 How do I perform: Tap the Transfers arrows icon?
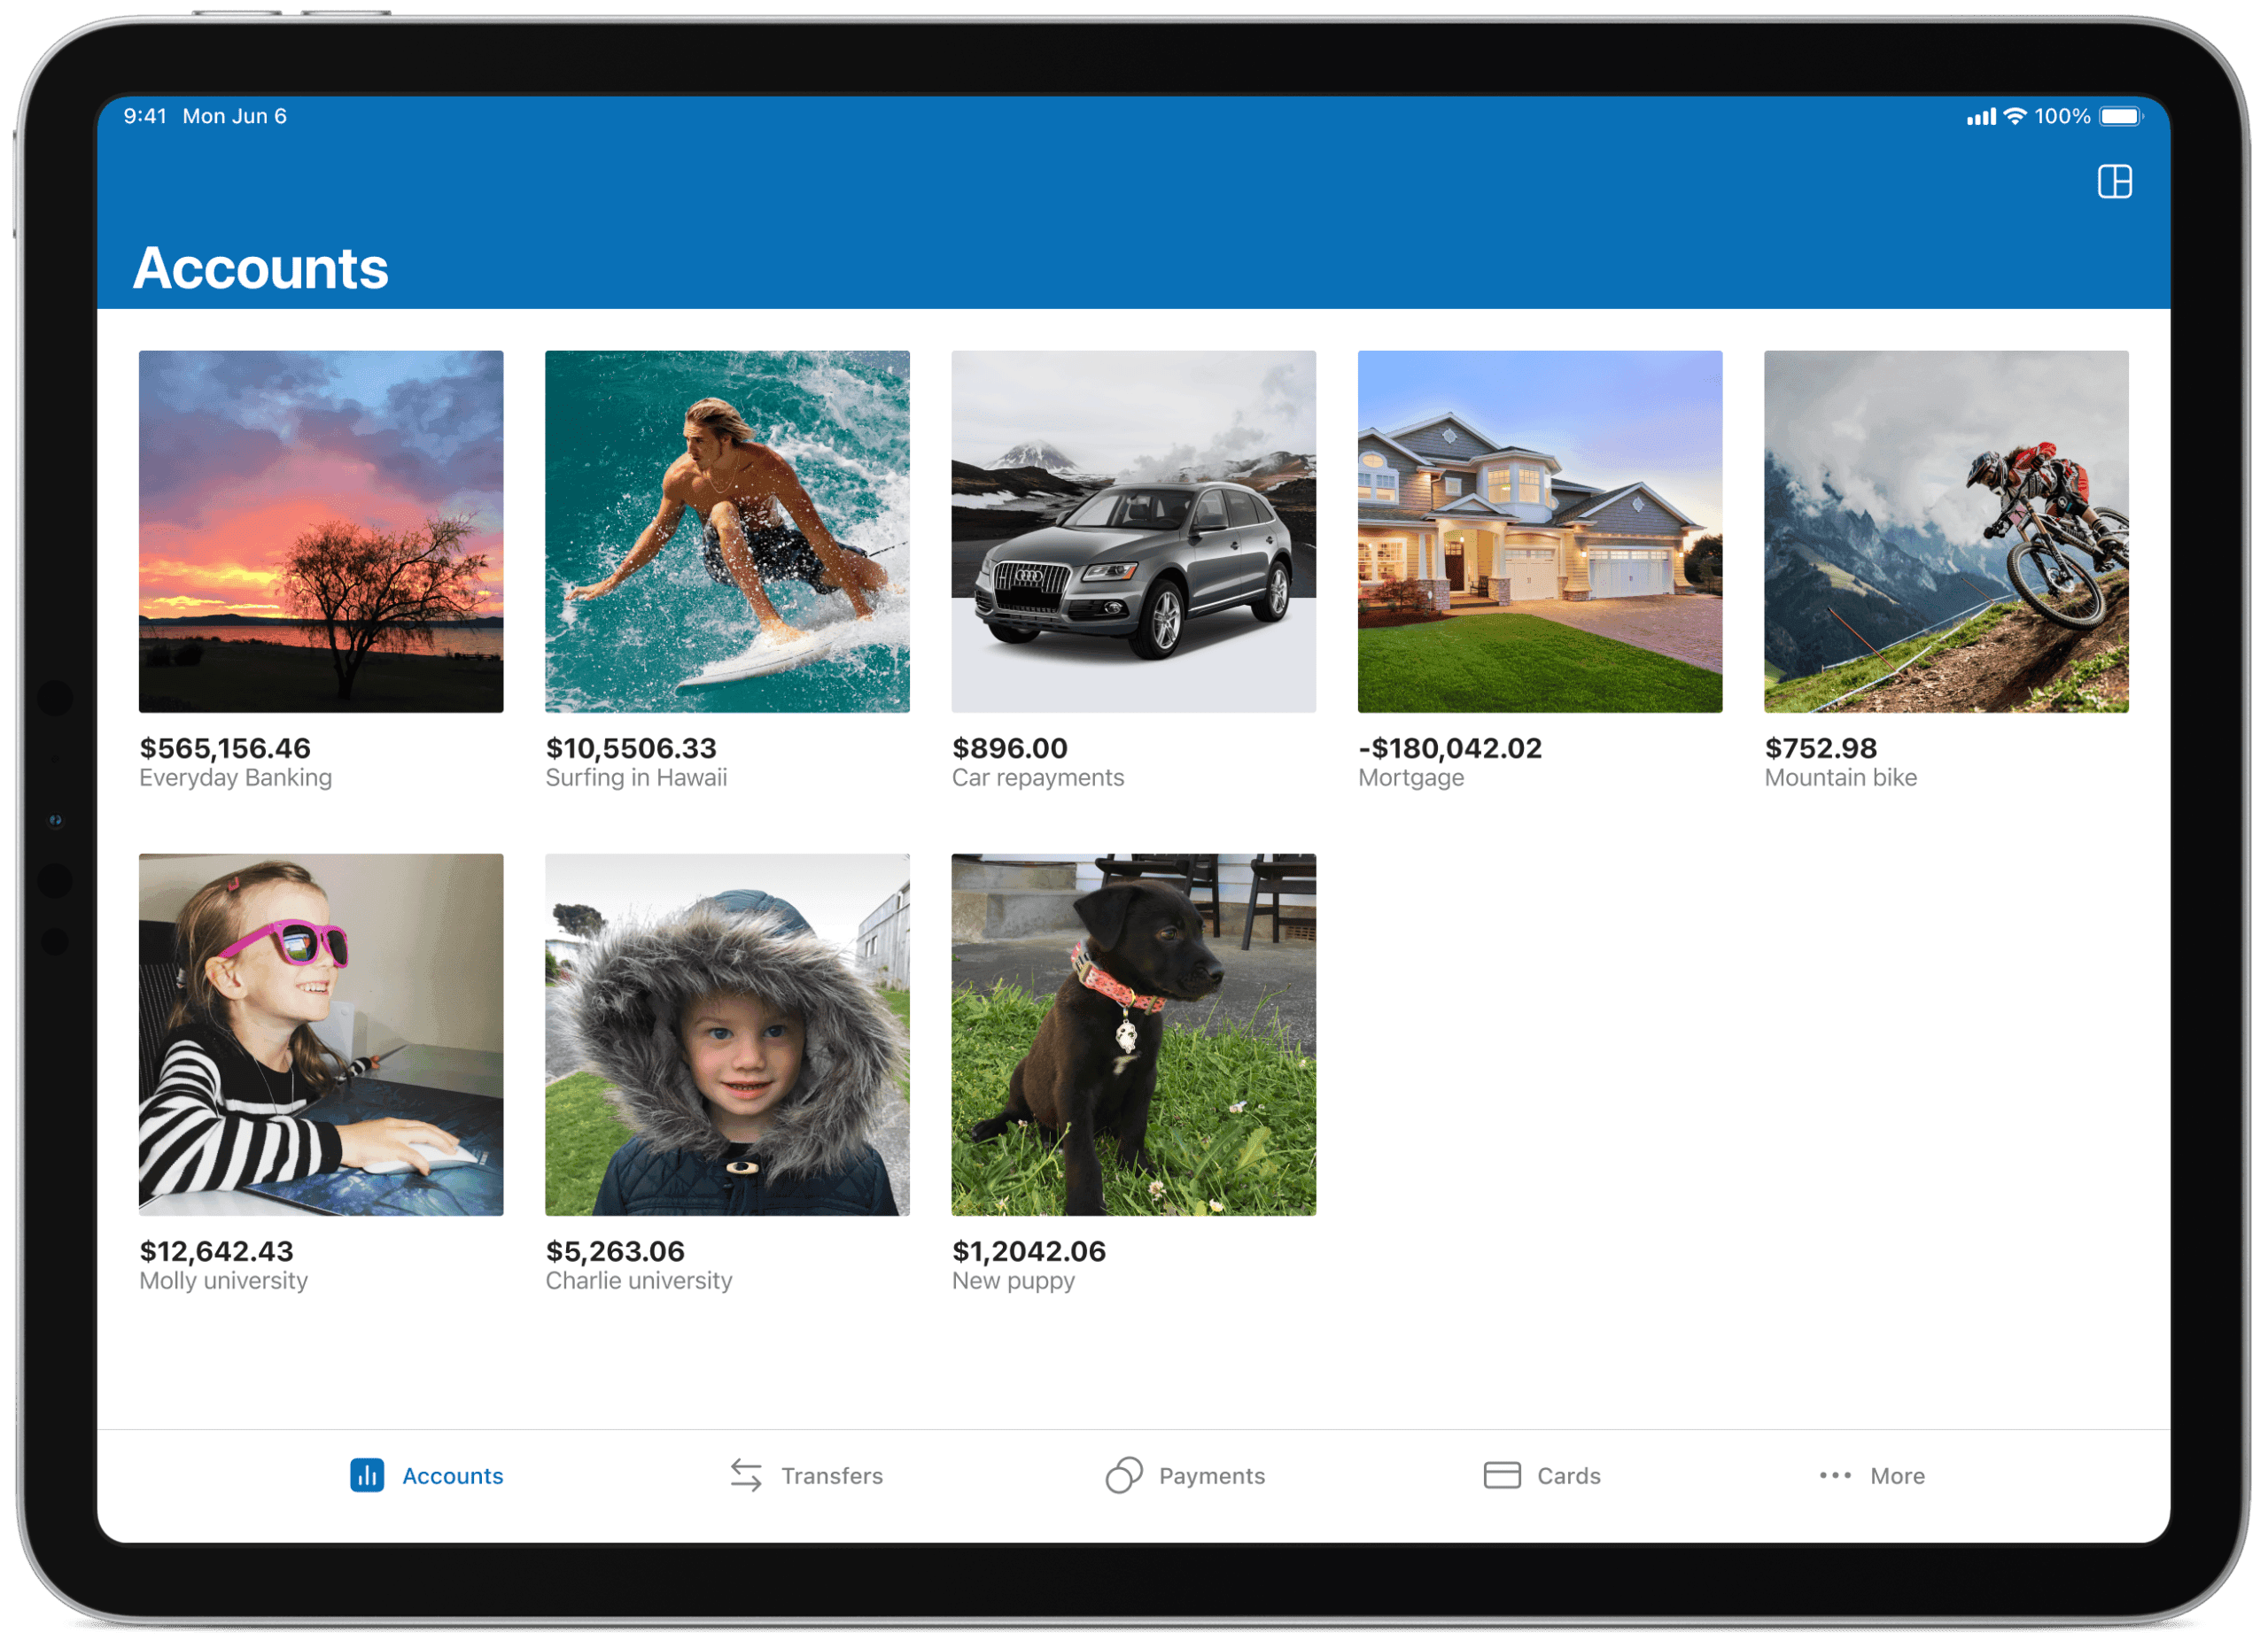(x=746, y=1475)
